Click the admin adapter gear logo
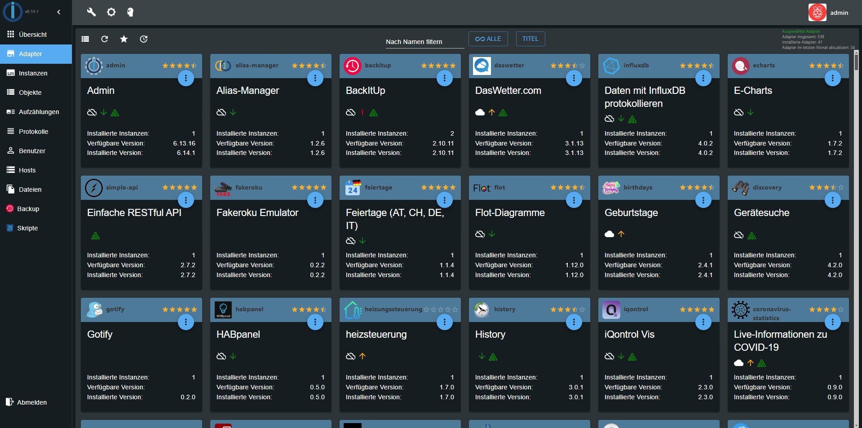Image resolution: width=862 pixels, height=428 pixels. click(94, 66)
